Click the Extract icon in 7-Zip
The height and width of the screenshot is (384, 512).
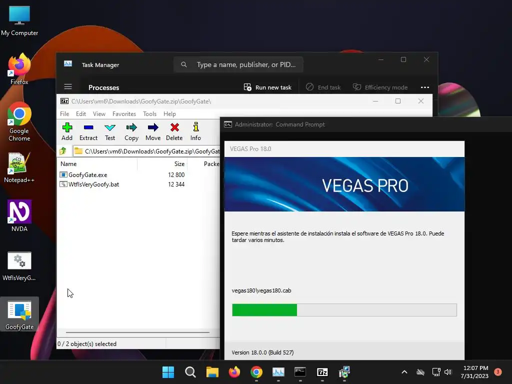[88, 131]
